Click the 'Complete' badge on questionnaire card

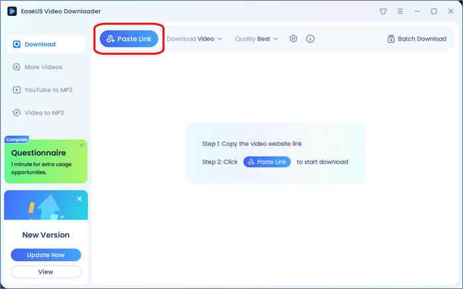coord(17,140)
